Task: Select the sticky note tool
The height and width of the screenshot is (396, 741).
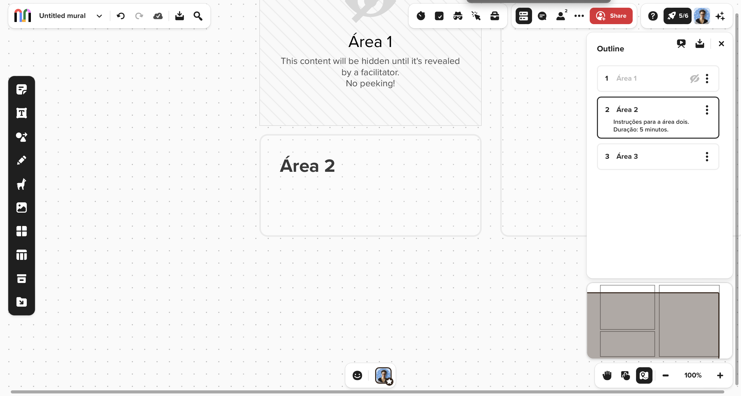Action: (22, 90)
